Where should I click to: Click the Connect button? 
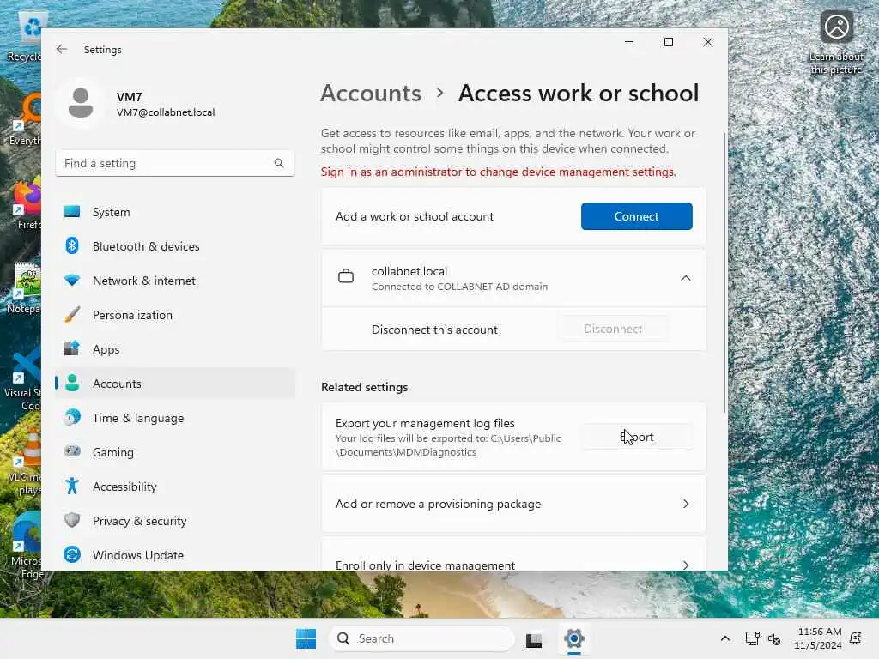[x=636, y=216]
